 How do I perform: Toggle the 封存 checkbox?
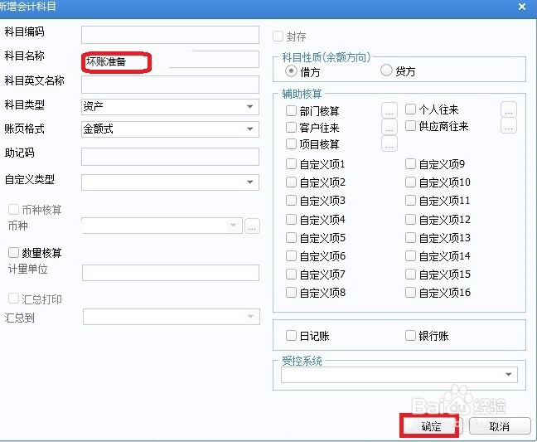pyautogui.click(x=278, y=36)
